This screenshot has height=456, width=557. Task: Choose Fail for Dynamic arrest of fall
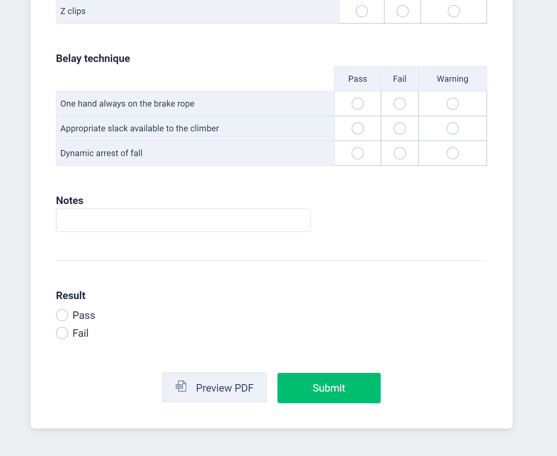pyautogui.click(x=399, y=153)
